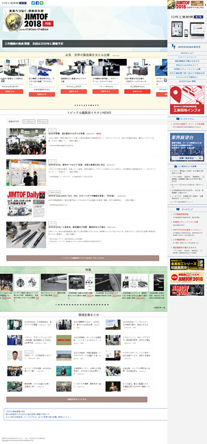207x444 pixels.
Task: Select first dot of 特集 carousel pagination
Action: (x=56, y=305)
